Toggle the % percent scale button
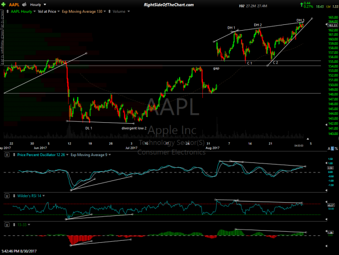Viewport: 339px width, 255px height. [x=336, y=149]
